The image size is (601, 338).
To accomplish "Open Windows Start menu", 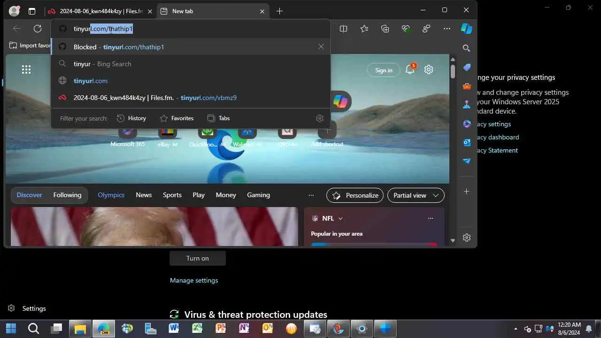I will click(x=11, y=329).
